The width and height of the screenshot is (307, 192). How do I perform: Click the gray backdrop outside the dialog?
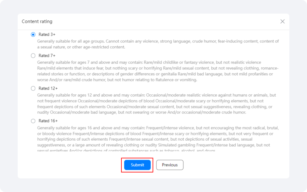coord(9,98)
